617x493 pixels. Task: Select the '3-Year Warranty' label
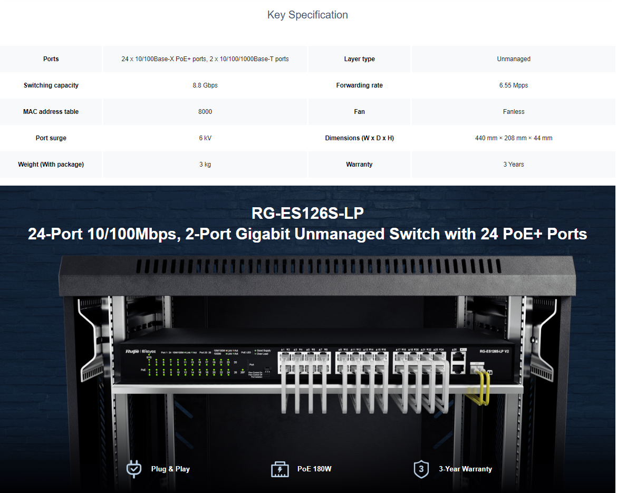pos(466,469)
